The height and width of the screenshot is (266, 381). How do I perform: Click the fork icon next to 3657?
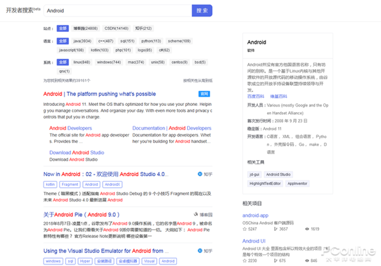tap(275, 229)
